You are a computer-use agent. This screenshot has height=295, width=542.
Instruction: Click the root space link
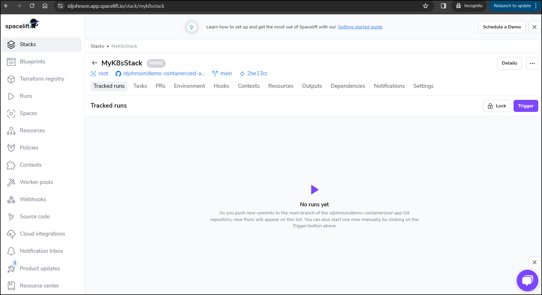pos(99,73)
